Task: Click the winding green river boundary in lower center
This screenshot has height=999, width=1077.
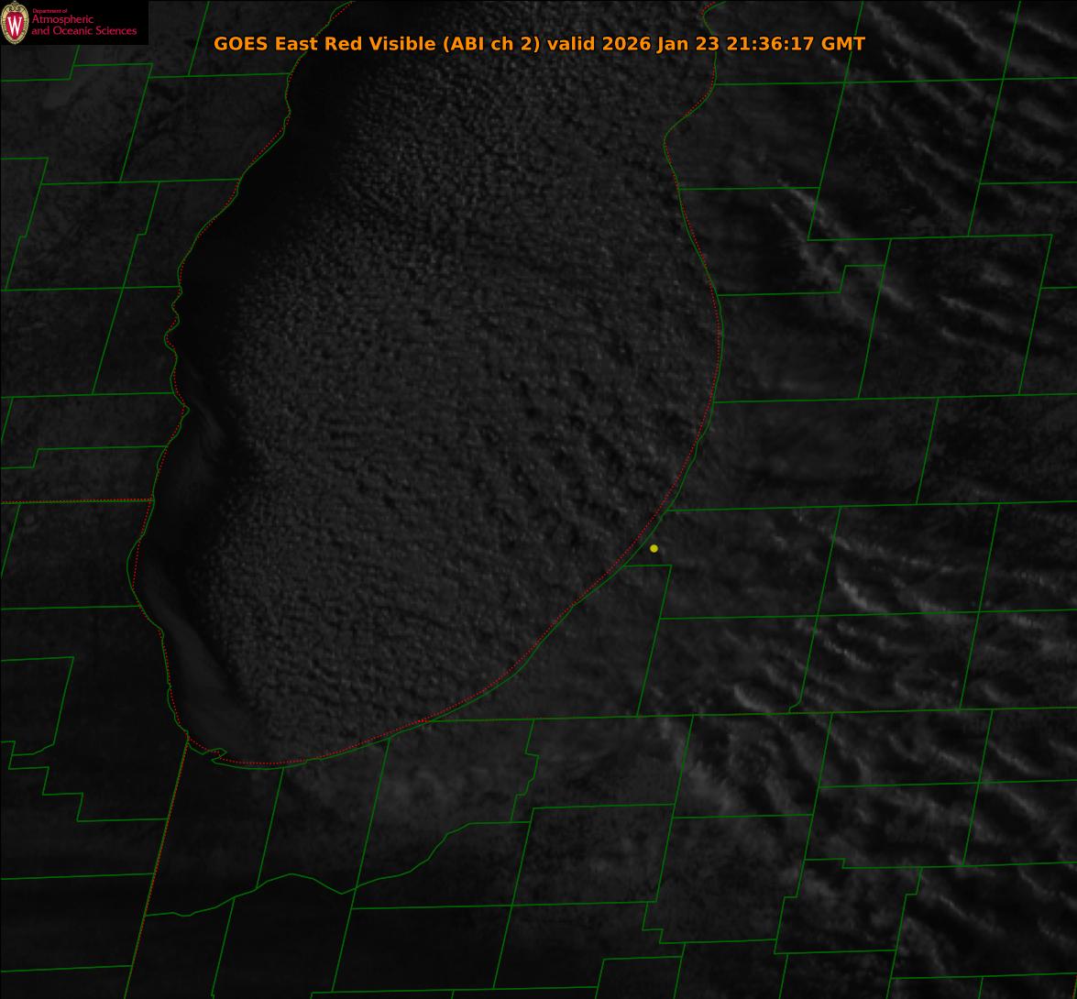Action: tap(412, 862)
